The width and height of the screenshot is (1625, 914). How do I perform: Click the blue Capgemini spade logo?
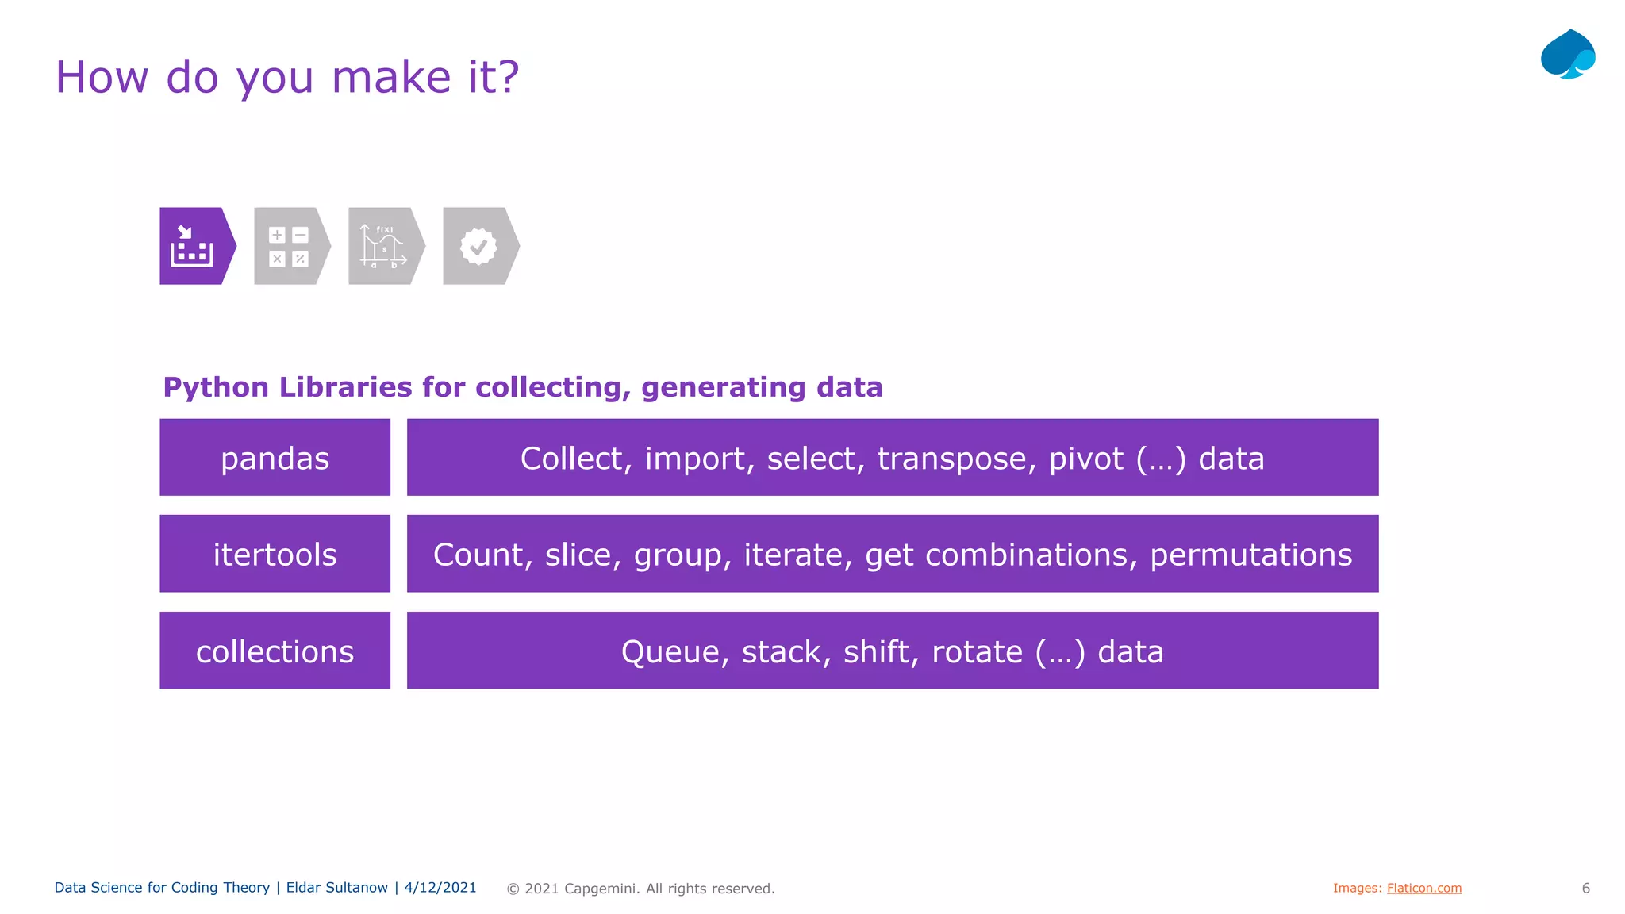(x=1568, y=55)
